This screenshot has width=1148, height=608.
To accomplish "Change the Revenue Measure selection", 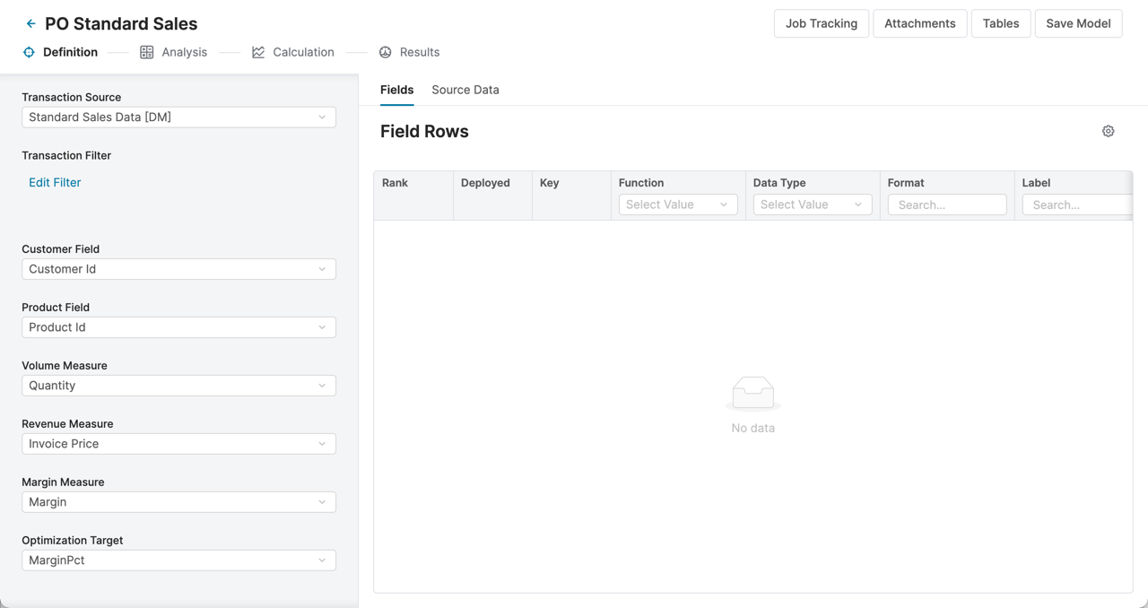I will [x=178, y=444].
